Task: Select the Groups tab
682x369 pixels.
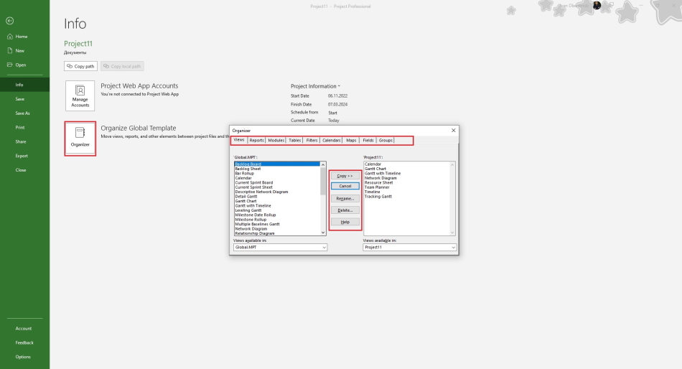Action: [386, 140]
